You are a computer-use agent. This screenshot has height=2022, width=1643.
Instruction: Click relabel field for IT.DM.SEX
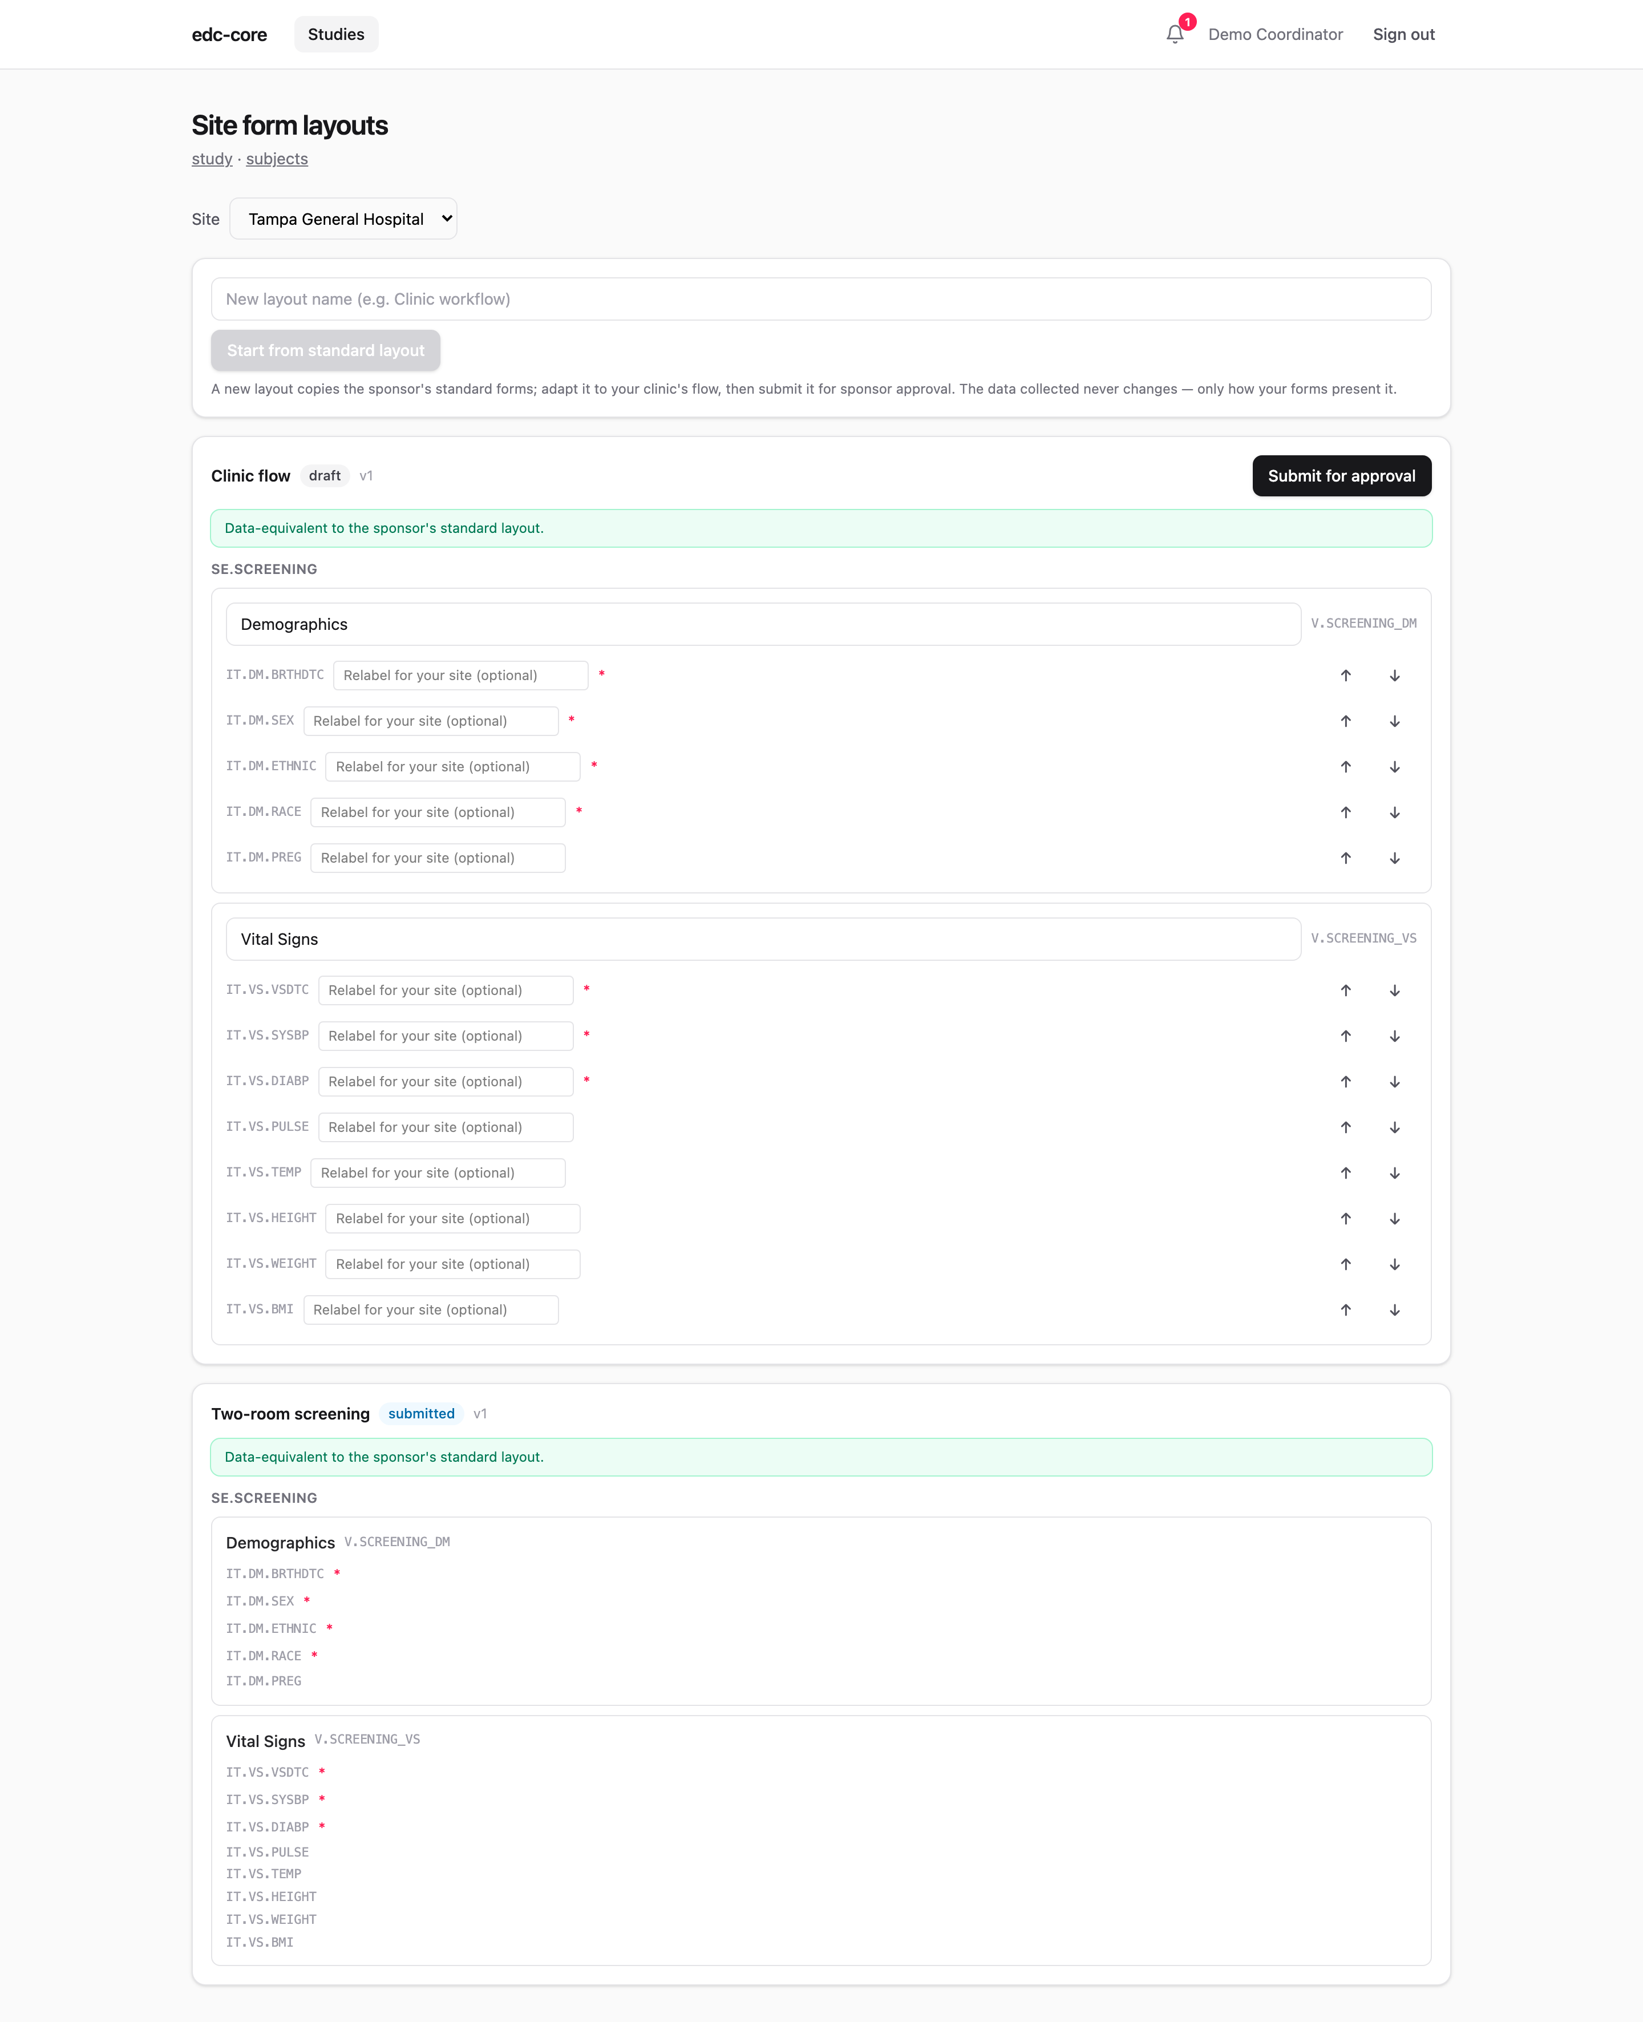(x=431, y=721)
